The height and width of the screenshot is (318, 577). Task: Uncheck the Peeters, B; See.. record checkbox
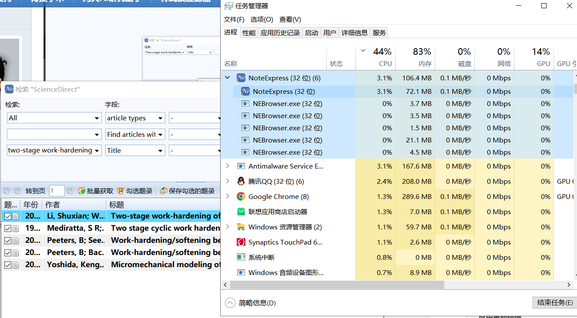click(8, 240)
